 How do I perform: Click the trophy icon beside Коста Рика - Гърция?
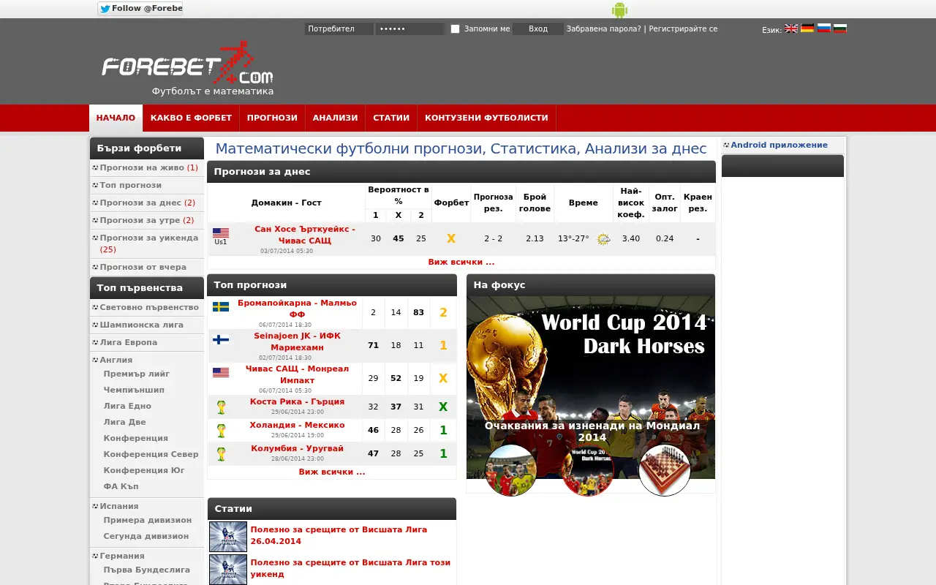221,407
